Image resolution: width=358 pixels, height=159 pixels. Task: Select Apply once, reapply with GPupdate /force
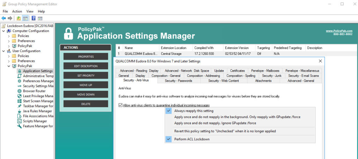[240, 117]
